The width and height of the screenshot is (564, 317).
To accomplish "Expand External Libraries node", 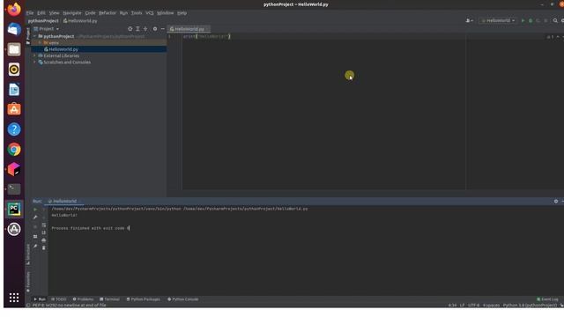I will tap(35, 55).
